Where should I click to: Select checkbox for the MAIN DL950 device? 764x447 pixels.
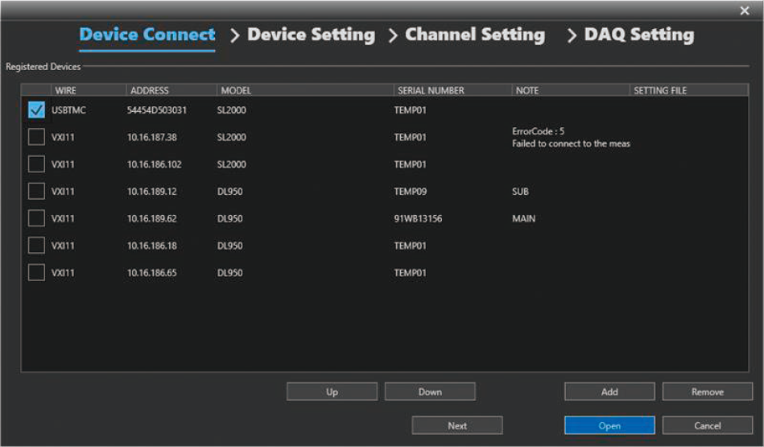click(x=36, y=218)
